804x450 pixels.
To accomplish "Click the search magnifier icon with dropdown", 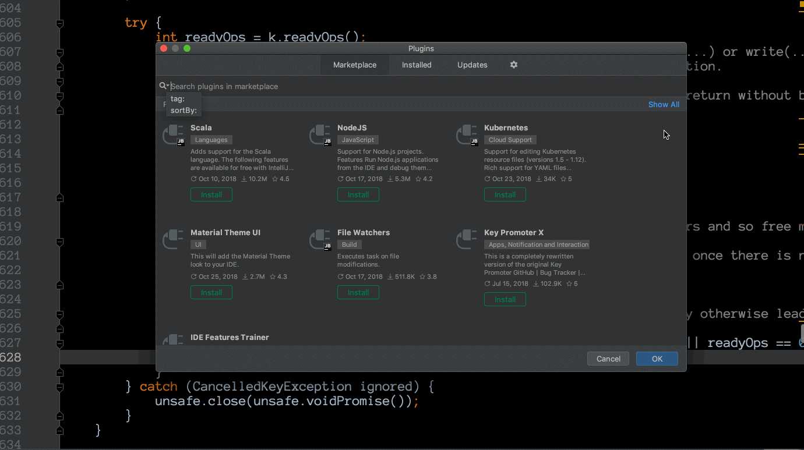I will (164, 86).
